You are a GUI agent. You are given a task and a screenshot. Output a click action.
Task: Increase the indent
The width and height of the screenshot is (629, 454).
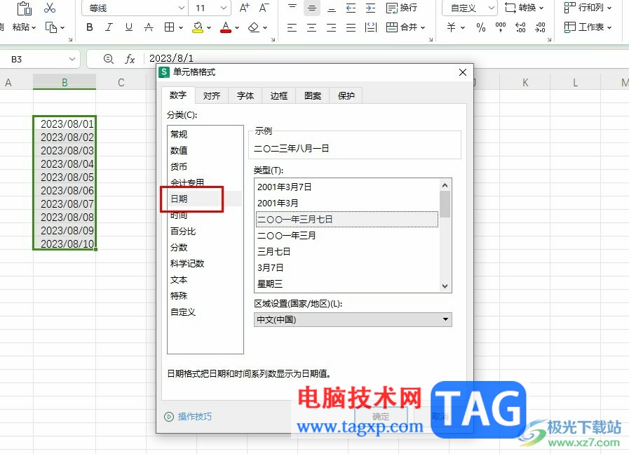(371, 8)
